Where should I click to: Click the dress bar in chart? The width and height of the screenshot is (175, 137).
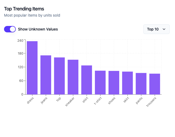[32, 68]
